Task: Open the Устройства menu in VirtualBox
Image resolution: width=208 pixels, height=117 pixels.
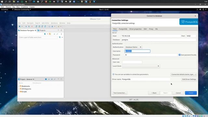Action: pos(24,7)
